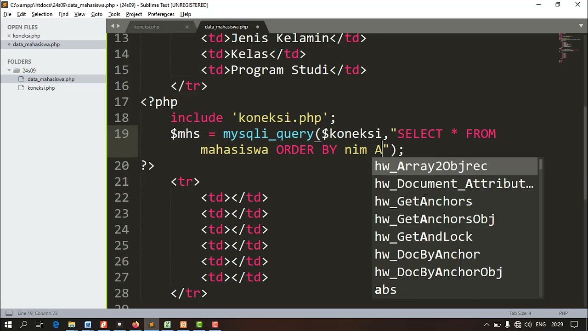588x331 pixels.
Task: Open the Help menu
Action: coord(186,14)
